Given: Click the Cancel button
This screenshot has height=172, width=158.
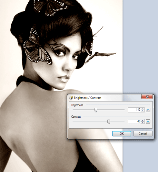Looking at the screenshot, I should (x=143, y=134).
